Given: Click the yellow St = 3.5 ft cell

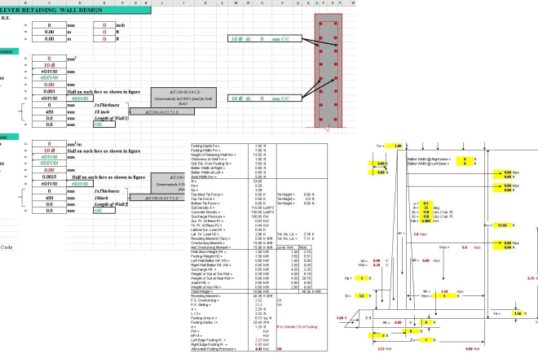Looking at the screenshot, I should (x=361, y=296).
